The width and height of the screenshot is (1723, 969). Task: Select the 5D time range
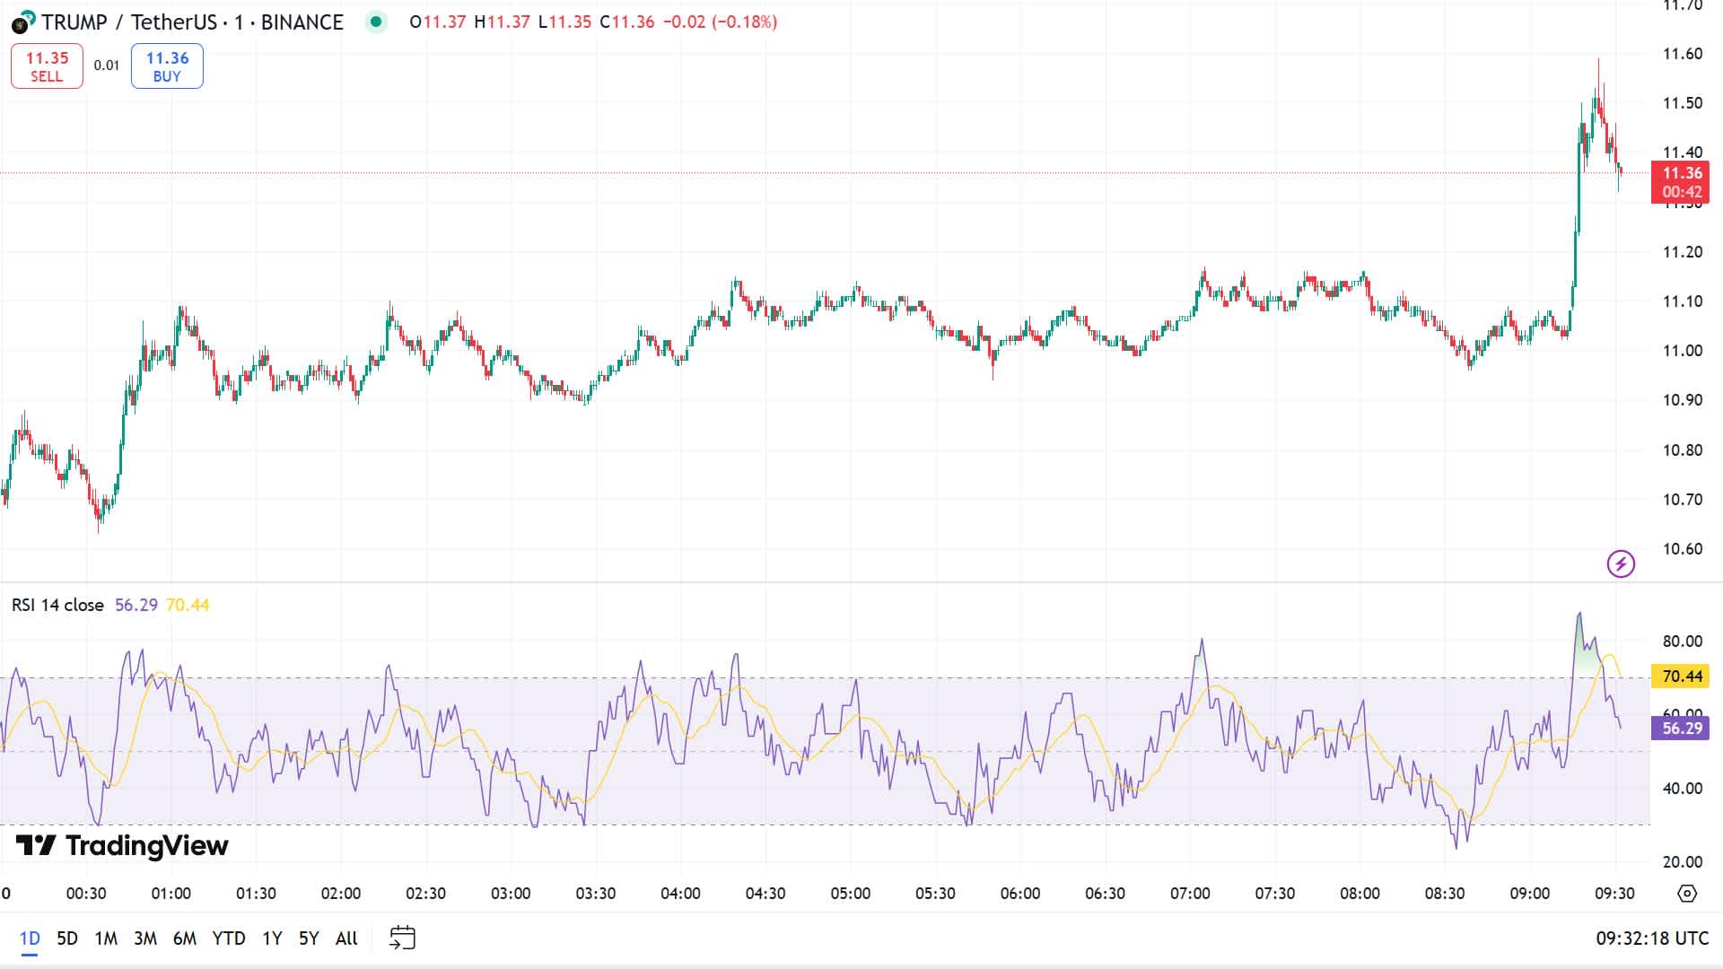tap(67, 938)
